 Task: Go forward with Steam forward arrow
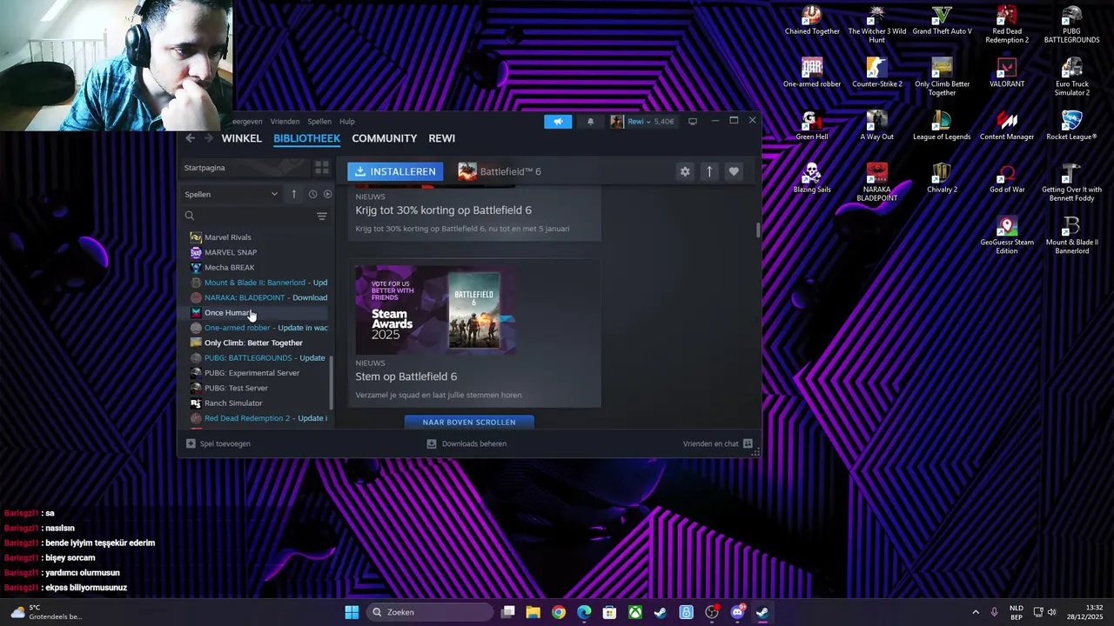(208, 138)
